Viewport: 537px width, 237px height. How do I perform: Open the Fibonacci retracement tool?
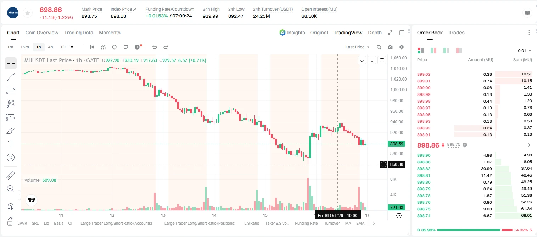pyautogui.click(x=11, y=90)
